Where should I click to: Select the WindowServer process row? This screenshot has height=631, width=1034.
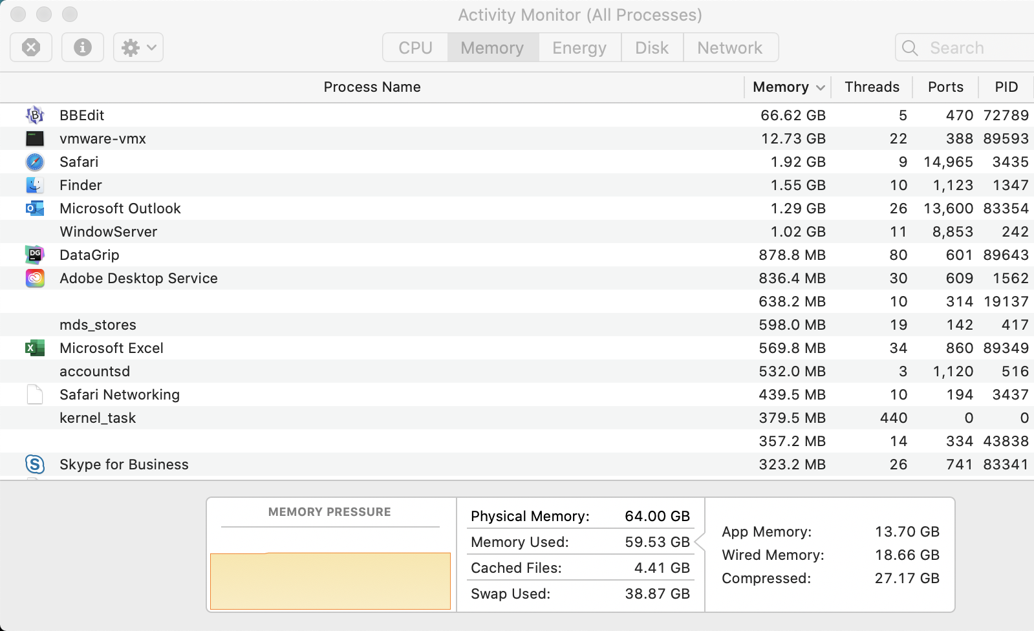coord(517,231)
